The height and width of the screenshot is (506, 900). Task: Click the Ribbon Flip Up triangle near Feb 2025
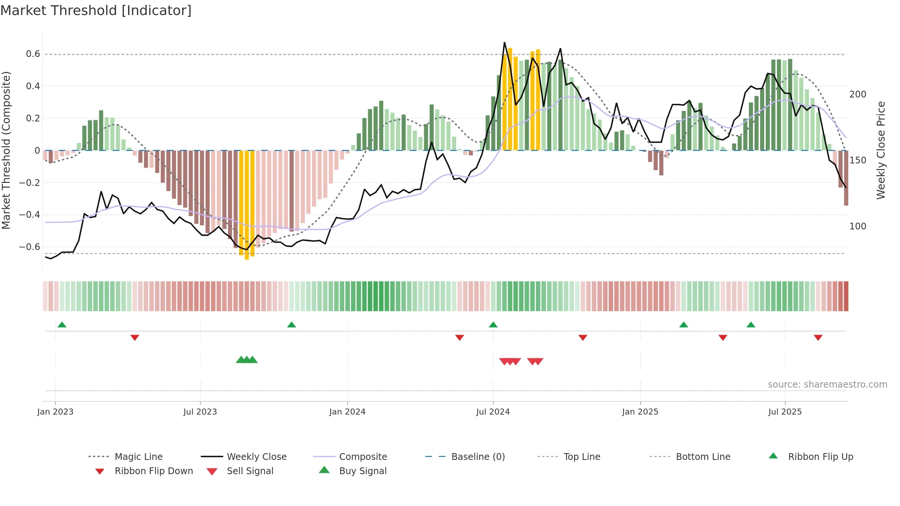(x=684, y=325)
